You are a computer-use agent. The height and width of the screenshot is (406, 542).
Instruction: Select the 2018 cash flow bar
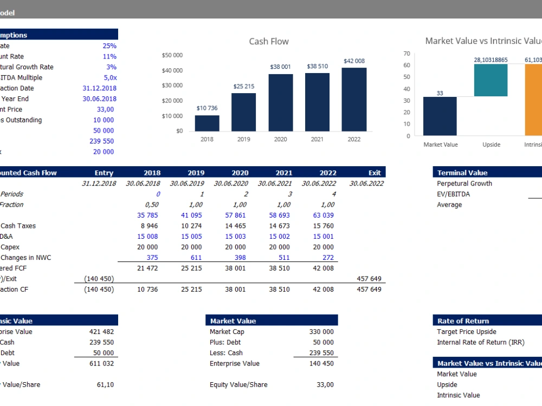207,123
